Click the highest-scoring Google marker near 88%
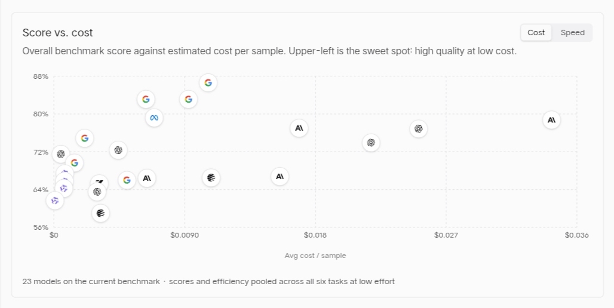This screenshot has width=614, height=308. [208, 83]
